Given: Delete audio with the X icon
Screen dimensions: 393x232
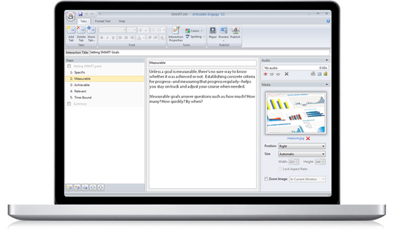Looking at the screenshot, I should point(287,74).
